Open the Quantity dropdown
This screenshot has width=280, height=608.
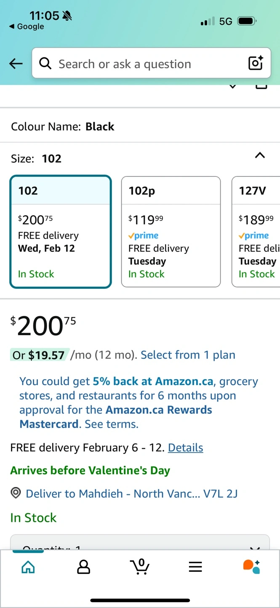click(140, 543)
